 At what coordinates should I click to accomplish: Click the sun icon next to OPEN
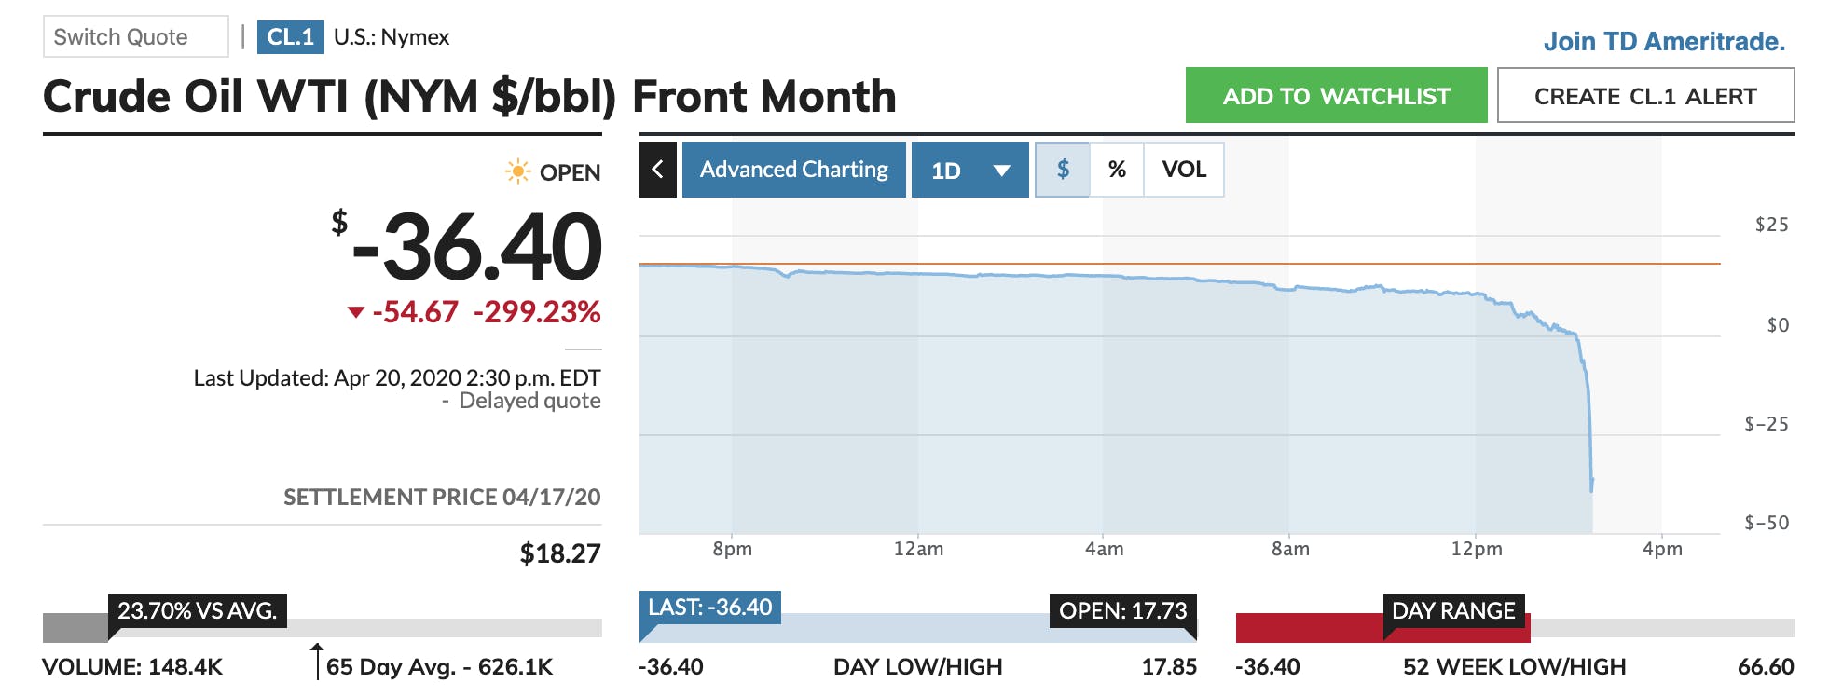[x=517, y=171]
